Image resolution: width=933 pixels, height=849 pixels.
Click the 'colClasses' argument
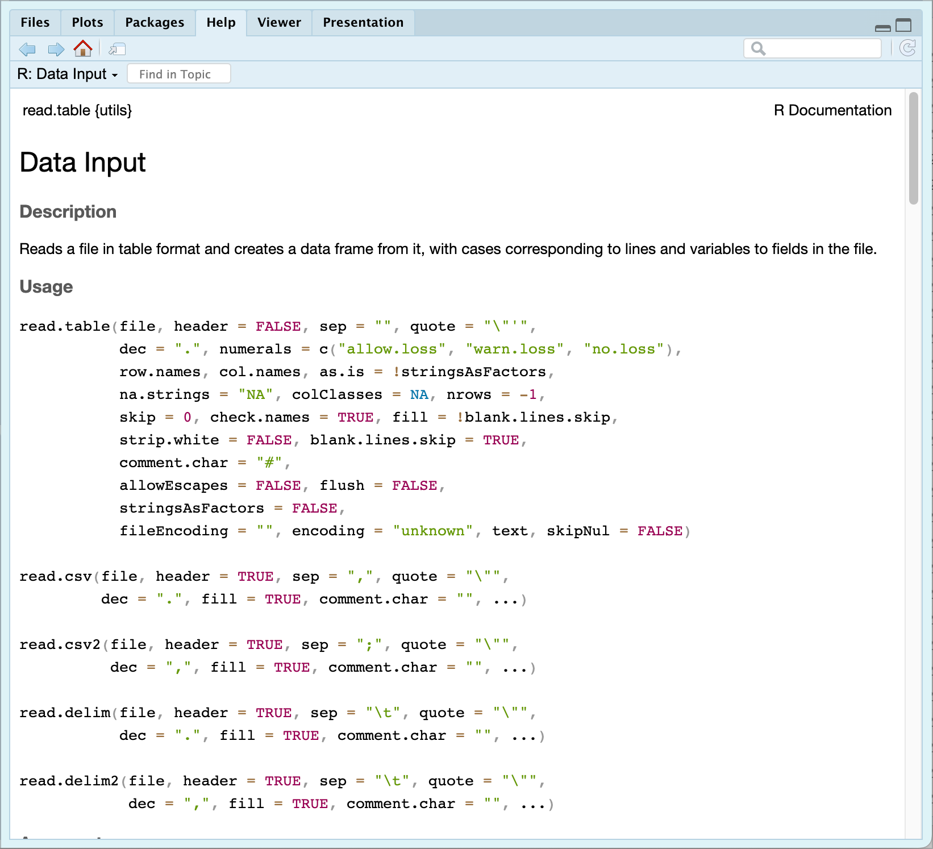point(338,394)
